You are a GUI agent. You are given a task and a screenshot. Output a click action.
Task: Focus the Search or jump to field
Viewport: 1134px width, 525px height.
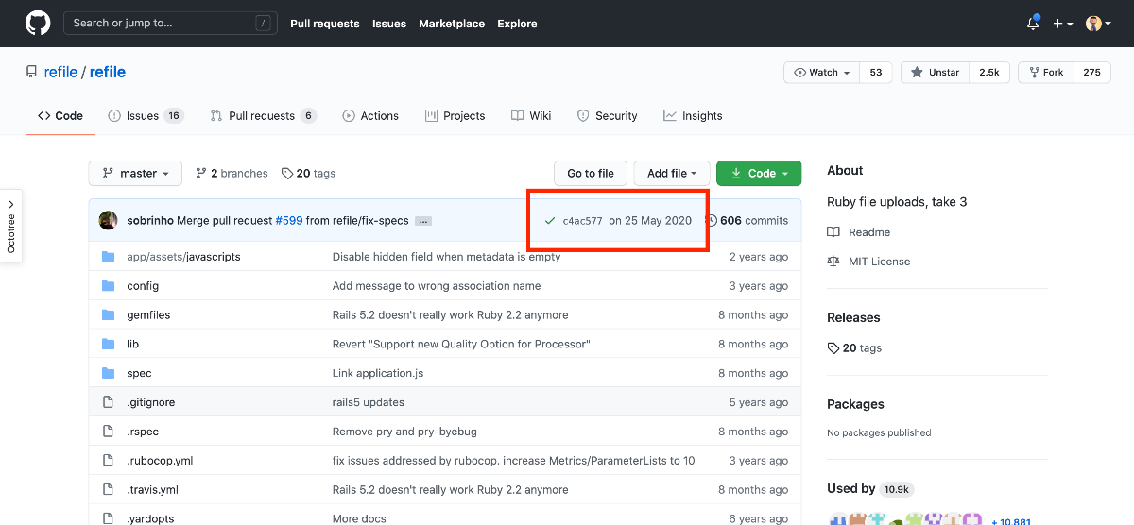pyautogui.click(x=170, y=23)
